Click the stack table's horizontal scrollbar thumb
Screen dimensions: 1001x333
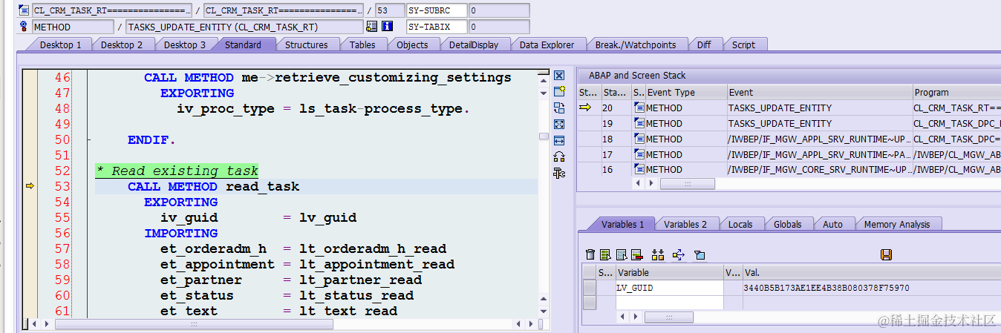[688, 184]
